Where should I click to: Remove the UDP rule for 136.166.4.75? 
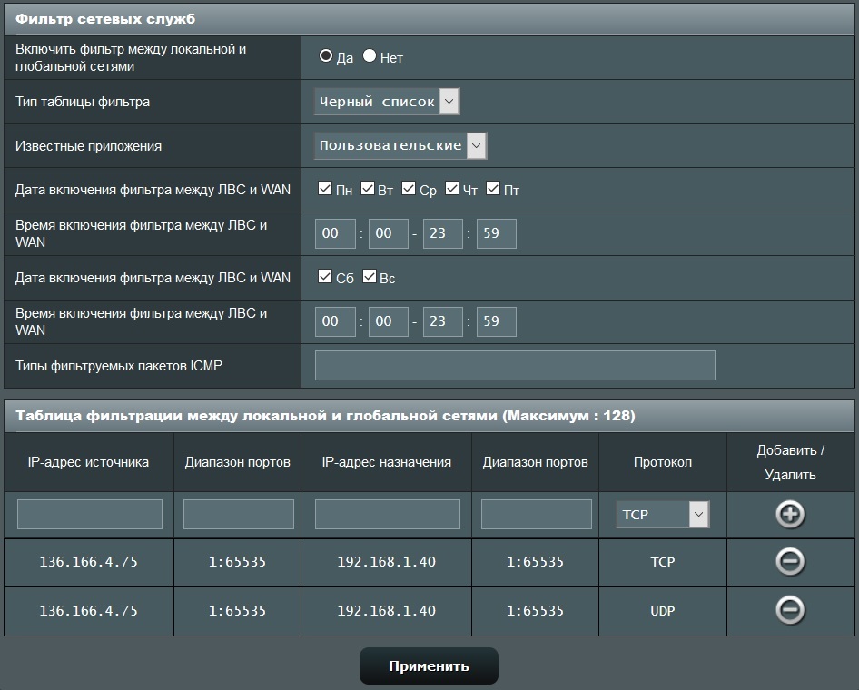[x=790, y=610]
